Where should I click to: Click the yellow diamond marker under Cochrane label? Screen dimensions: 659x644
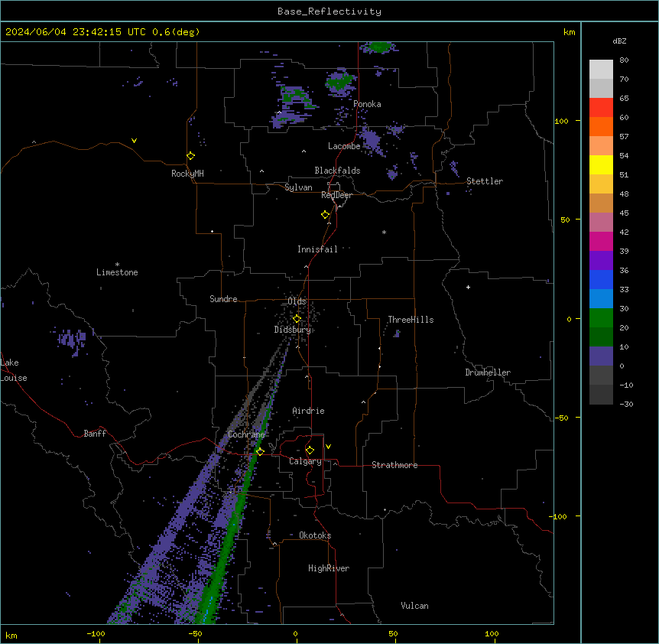[260, 451]
